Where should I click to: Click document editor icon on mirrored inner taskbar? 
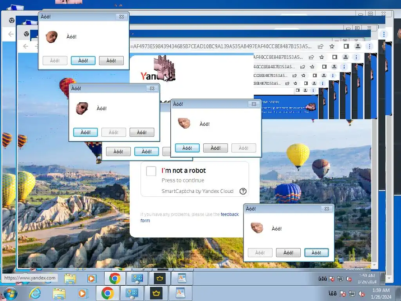(x=182, y=279)
